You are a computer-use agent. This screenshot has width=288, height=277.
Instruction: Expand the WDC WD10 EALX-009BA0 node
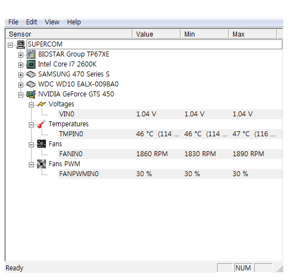[20, 85]
